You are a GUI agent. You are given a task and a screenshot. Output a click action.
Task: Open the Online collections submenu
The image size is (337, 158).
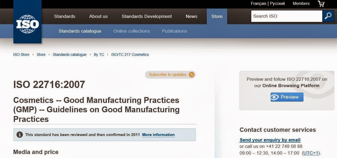click(x=132, y=31)
